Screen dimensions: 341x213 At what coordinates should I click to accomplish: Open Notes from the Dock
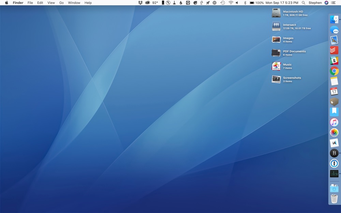334,81
